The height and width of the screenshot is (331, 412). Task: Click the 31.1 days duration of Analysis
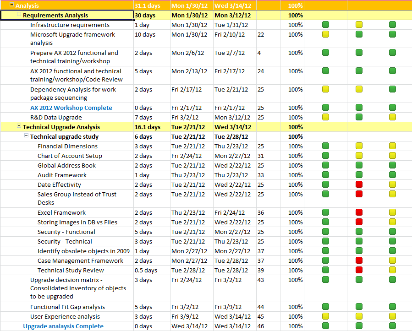point(148,6)
